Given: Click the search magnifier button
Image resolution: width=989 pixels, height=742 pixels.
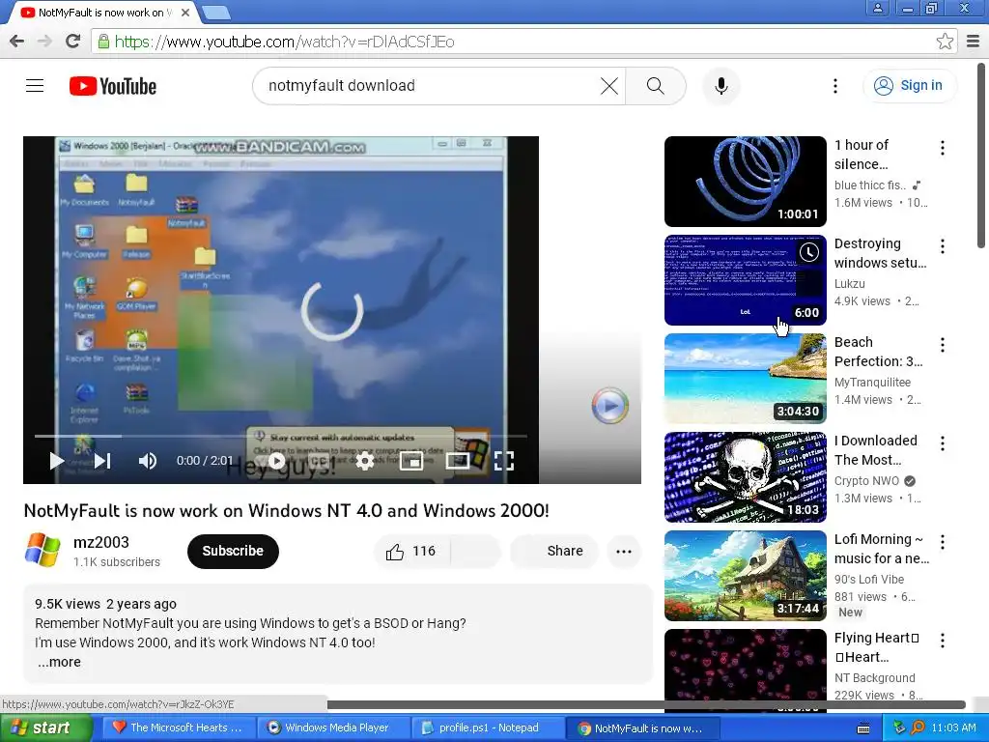Looking at the screenshot, I should pos(656,86).
